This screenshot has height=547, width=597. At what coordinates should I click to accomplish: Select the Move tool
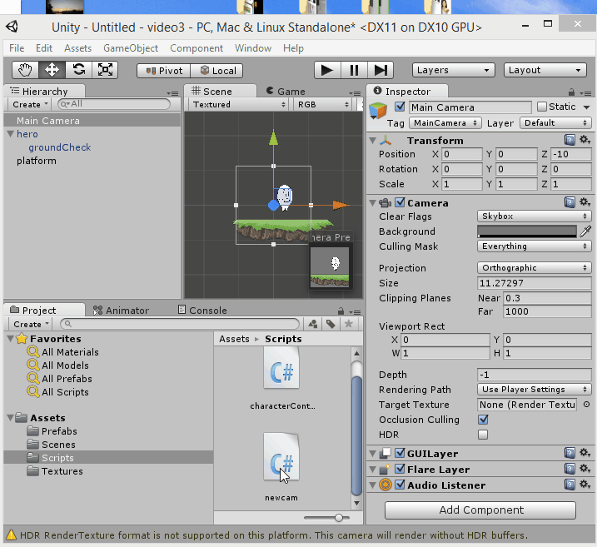click(x=52, y=70)
